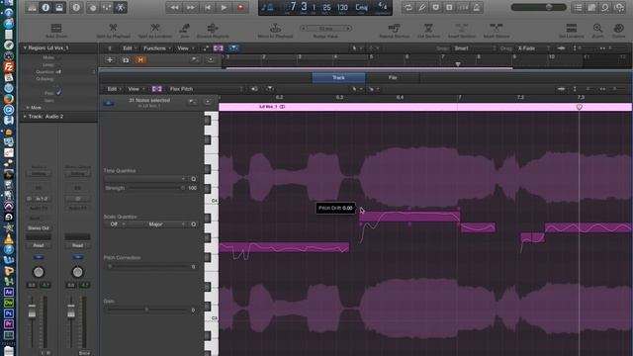Click Cut Section toolbar icon
The height and width of the screenshot is (356, 633).
[x=428, y=28]
